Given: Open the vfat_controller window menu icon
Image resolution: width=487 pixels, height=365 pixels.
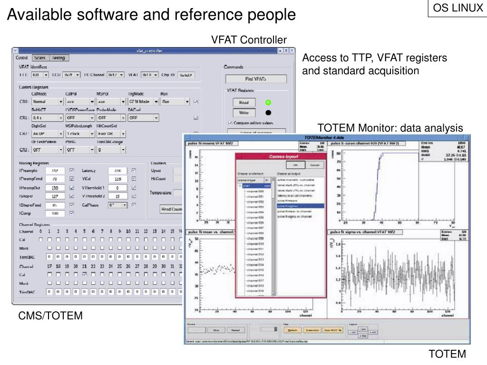Looking at the screenshot, I should [15, 50].
